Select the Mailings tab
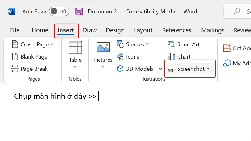This screenshot has height=141, width=251. pos(213,30)
